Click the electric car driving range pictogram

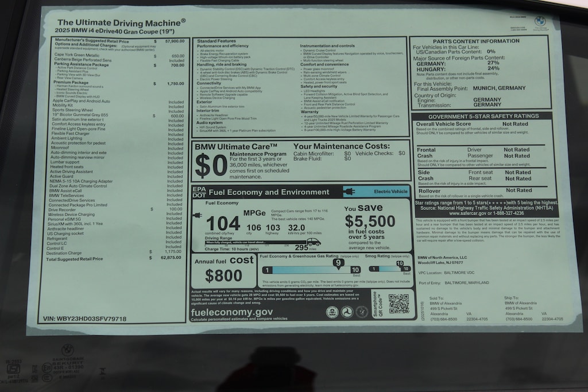(314, 243)
